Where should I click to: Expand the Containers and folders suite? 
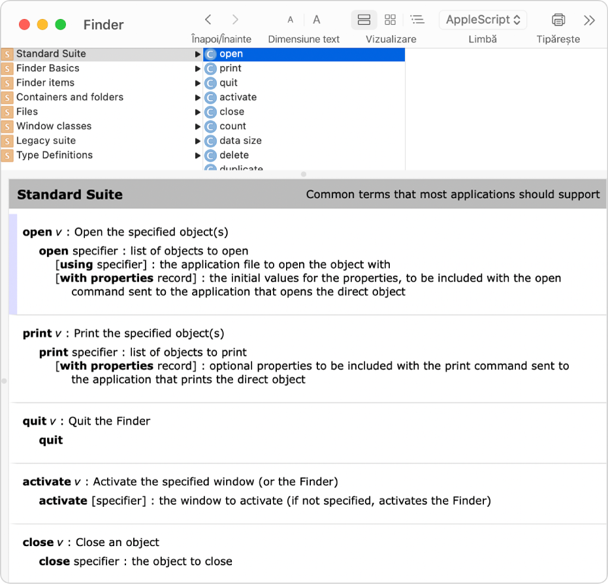point(198,97)
